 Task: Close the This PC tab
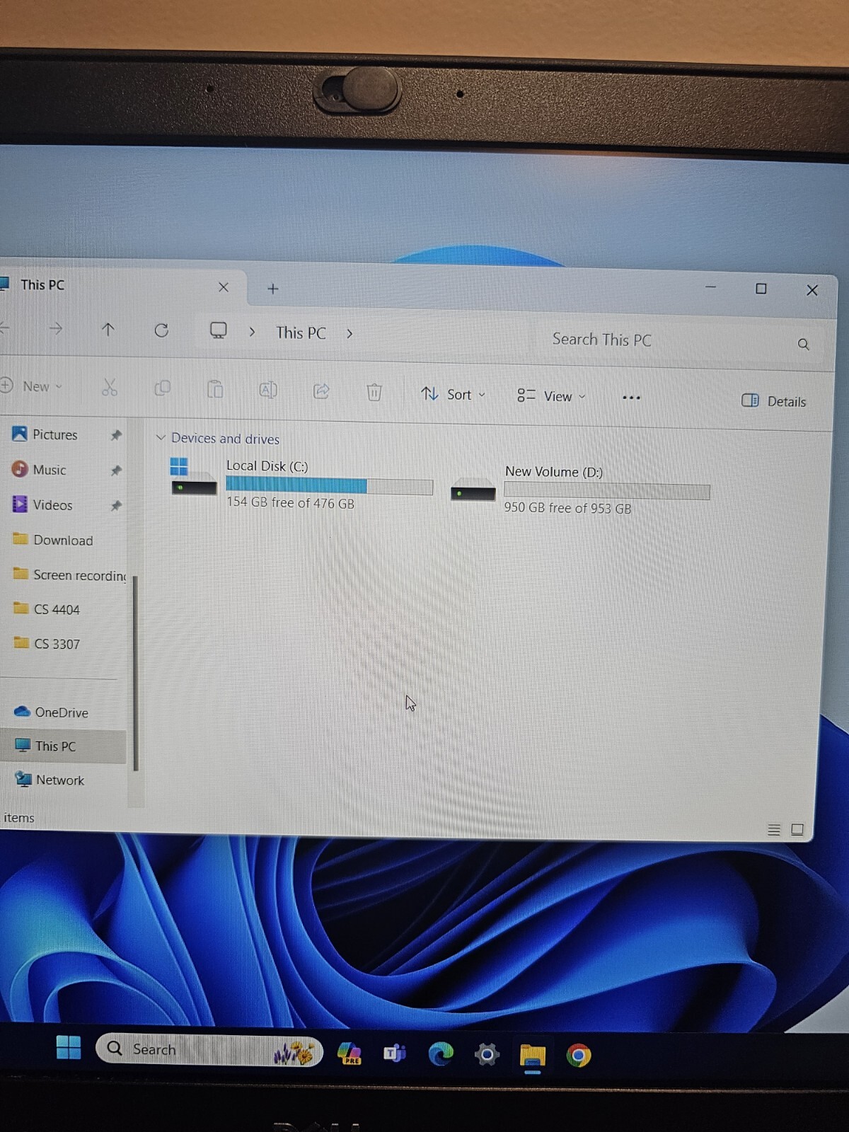click(x=224, y=287)
